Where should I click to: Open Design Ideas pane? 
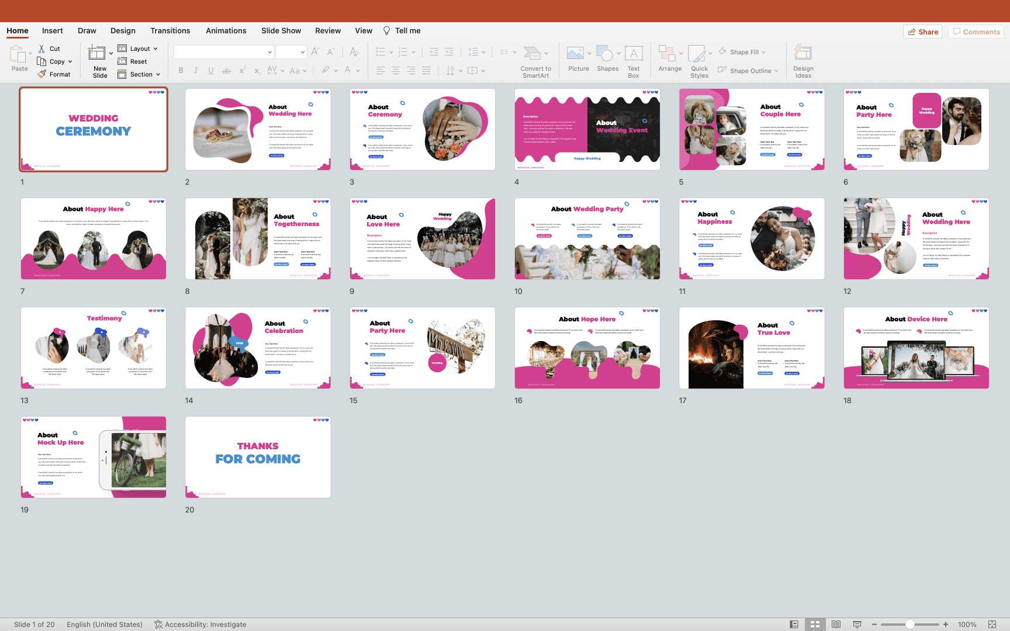[x=803, y=54]
